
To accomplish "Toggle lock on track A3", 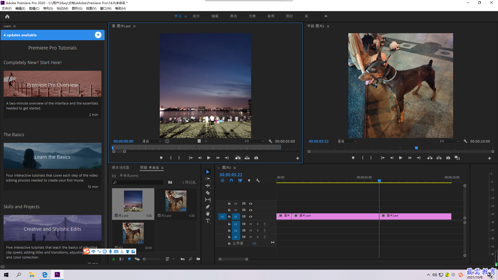I will 229,237.
